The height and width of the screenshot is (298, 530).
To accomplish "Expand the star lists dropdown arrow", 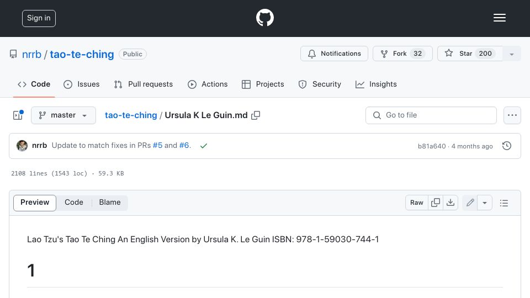I will (x=511, y=54).
